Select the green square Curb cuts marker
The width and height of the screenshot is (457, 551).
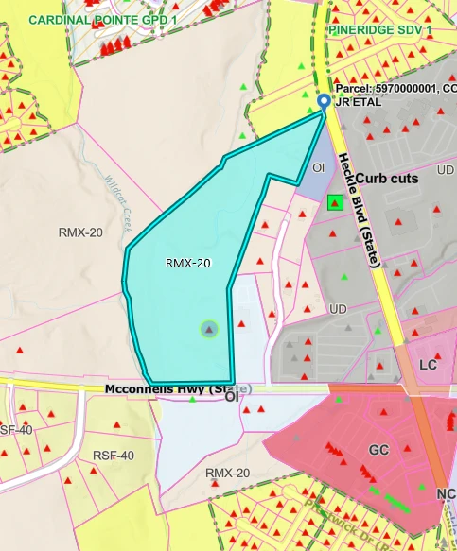coord(335,203)
